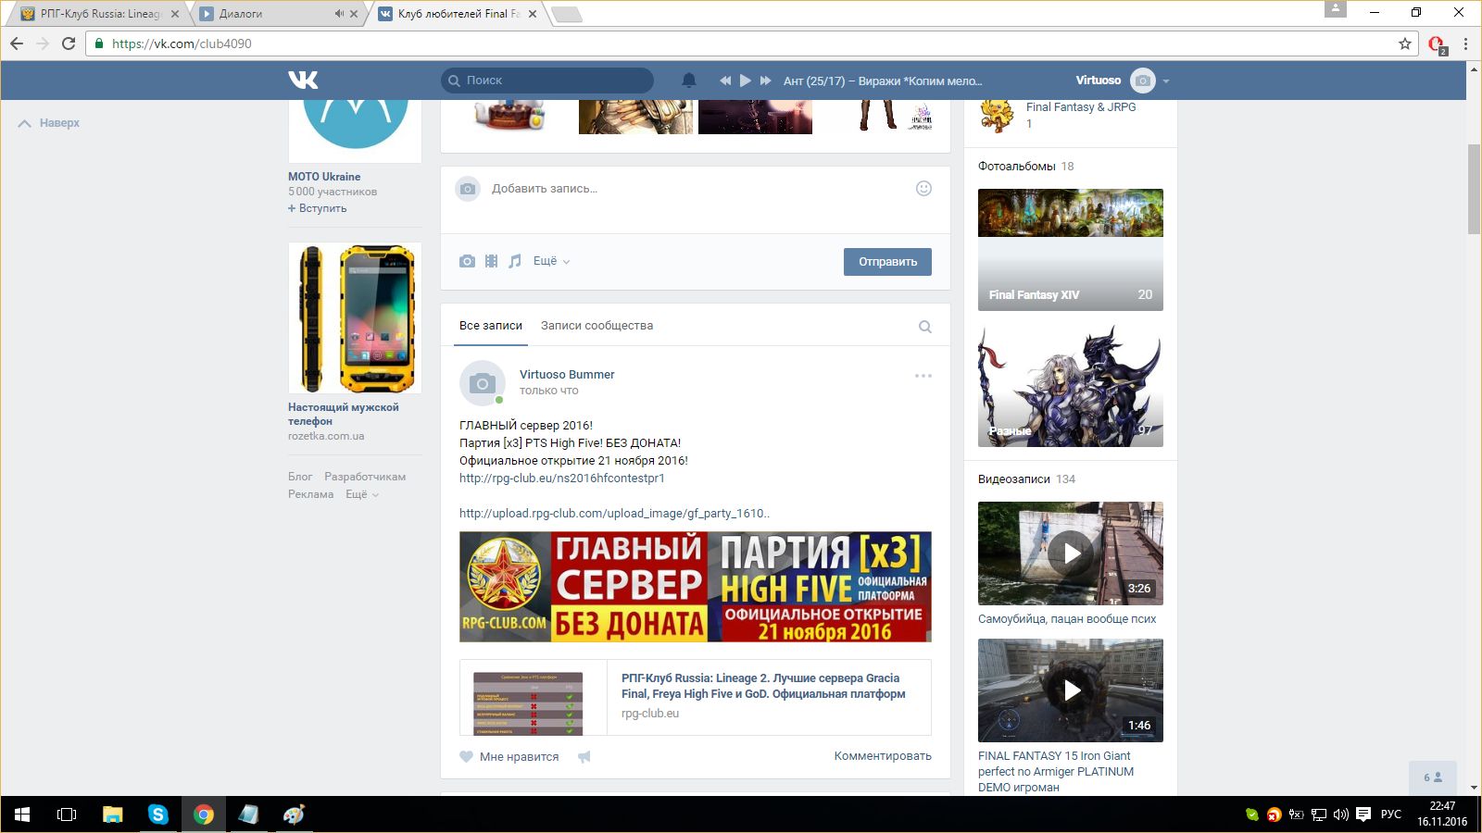Image resolution: width=1482 pixels, height=833 pixels.
Task: Open Видеозаписи section header
Action: coord(1014,479)
